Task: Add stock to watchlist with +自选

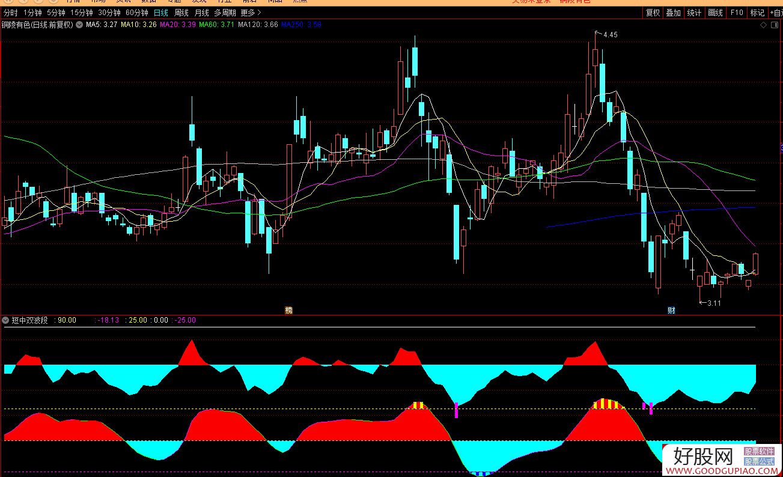Action: [776, 13]
